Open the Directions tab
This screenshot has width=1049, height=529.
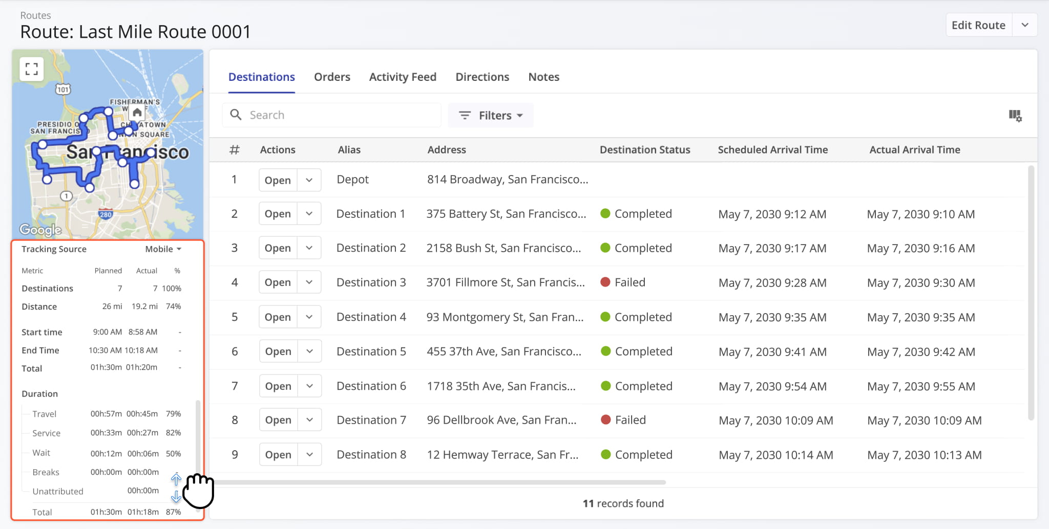point(482,77)
